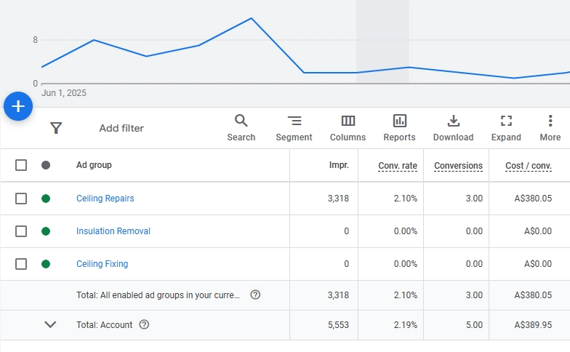Open the More options menu
The height and width of the screenshot is (352, 570).
pos(550,127)
